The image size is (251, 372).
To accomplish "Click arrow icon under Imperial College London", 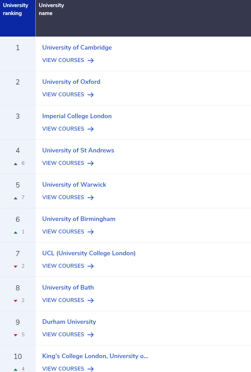I will (x=91, y=129).
